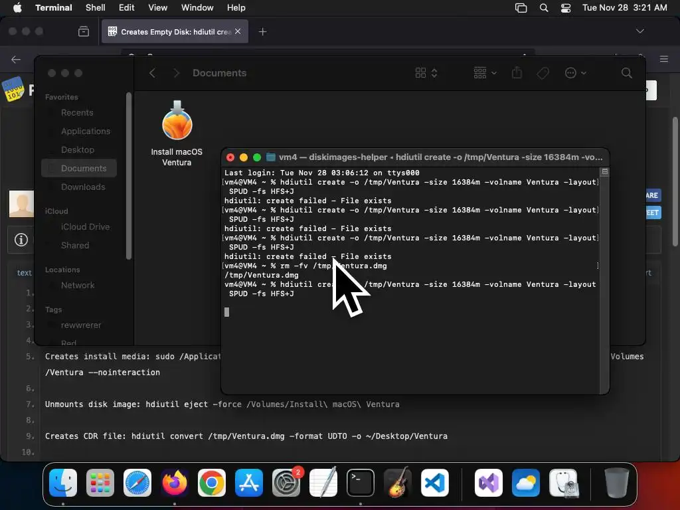The image size is (680, 510).
Task: Close the Creates Empty Disk tab
Action: pyautogui.click(x=238, y=31)
